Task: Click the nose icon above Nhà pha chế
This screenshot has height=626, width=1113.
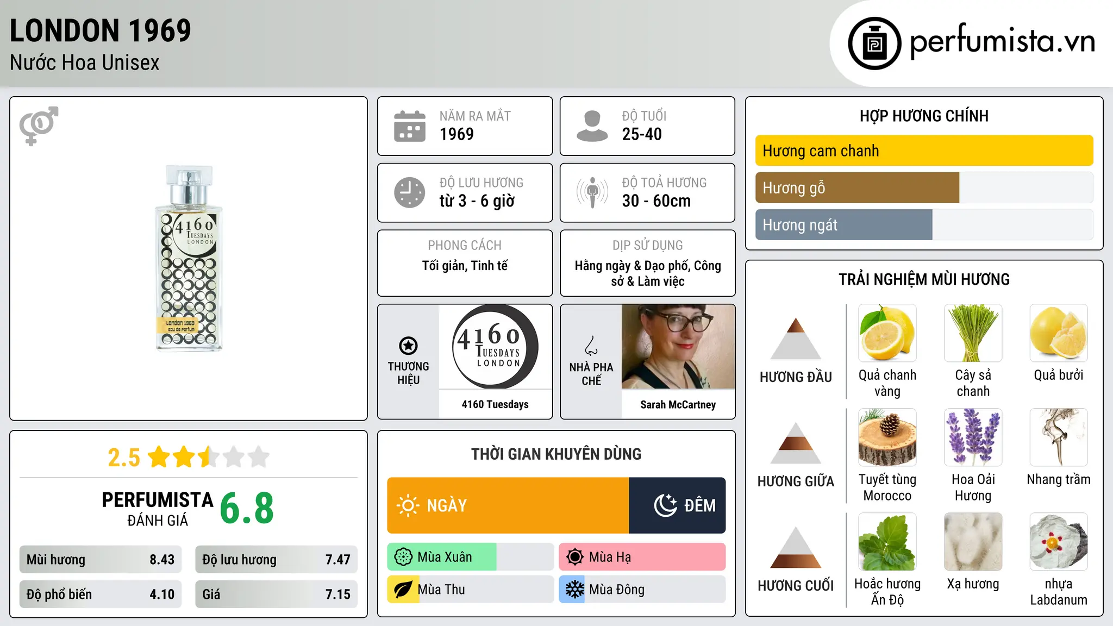Action: [x=591, y=346]
